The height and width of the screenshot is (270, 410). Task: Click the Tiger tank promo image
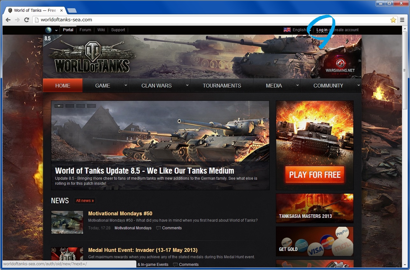pos(315,145)
